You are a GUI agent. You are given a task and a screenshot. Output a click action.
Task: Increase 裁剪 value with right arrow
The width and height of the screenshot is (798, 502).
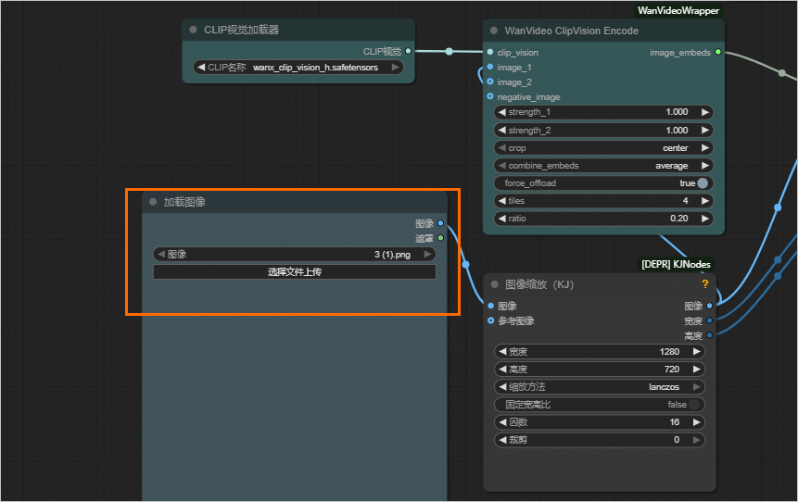[697, 440]
